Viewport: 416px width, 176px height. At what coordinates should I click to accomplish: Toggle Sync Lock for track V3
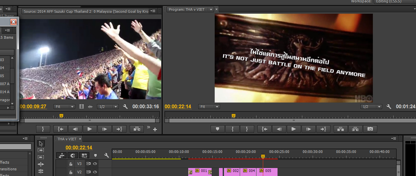89,164
